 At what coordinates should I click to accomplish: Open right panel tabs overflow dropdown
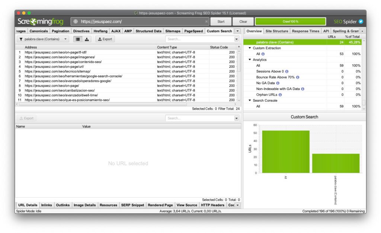[x=362, y=31]
